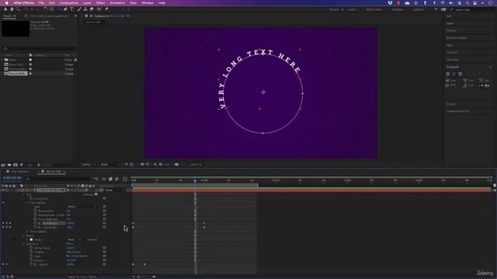Click the snapshot camera icon below the viewer
The image size is (497, 279).
pos(176,164)
